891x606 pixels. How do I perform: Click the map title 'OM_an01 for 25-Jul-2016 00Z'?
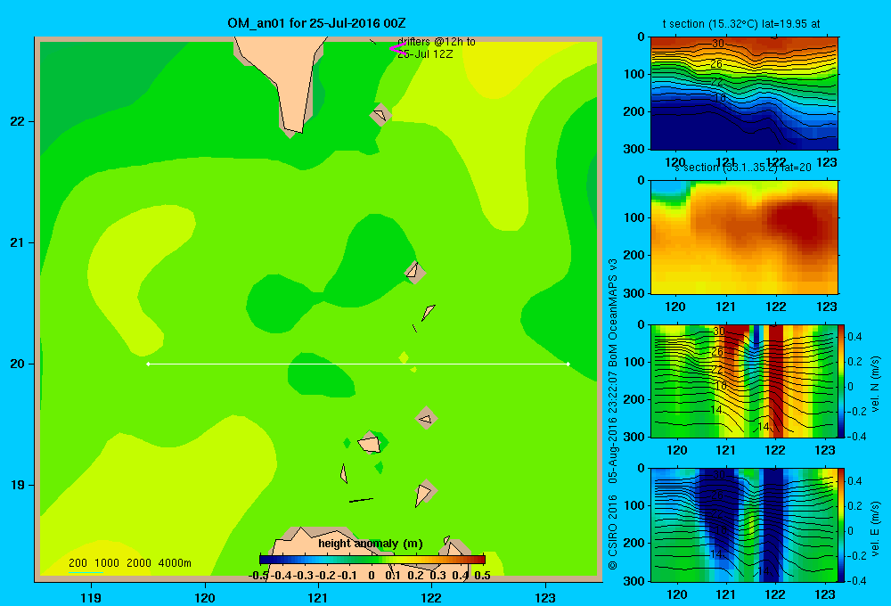click(x=316, y=23)
